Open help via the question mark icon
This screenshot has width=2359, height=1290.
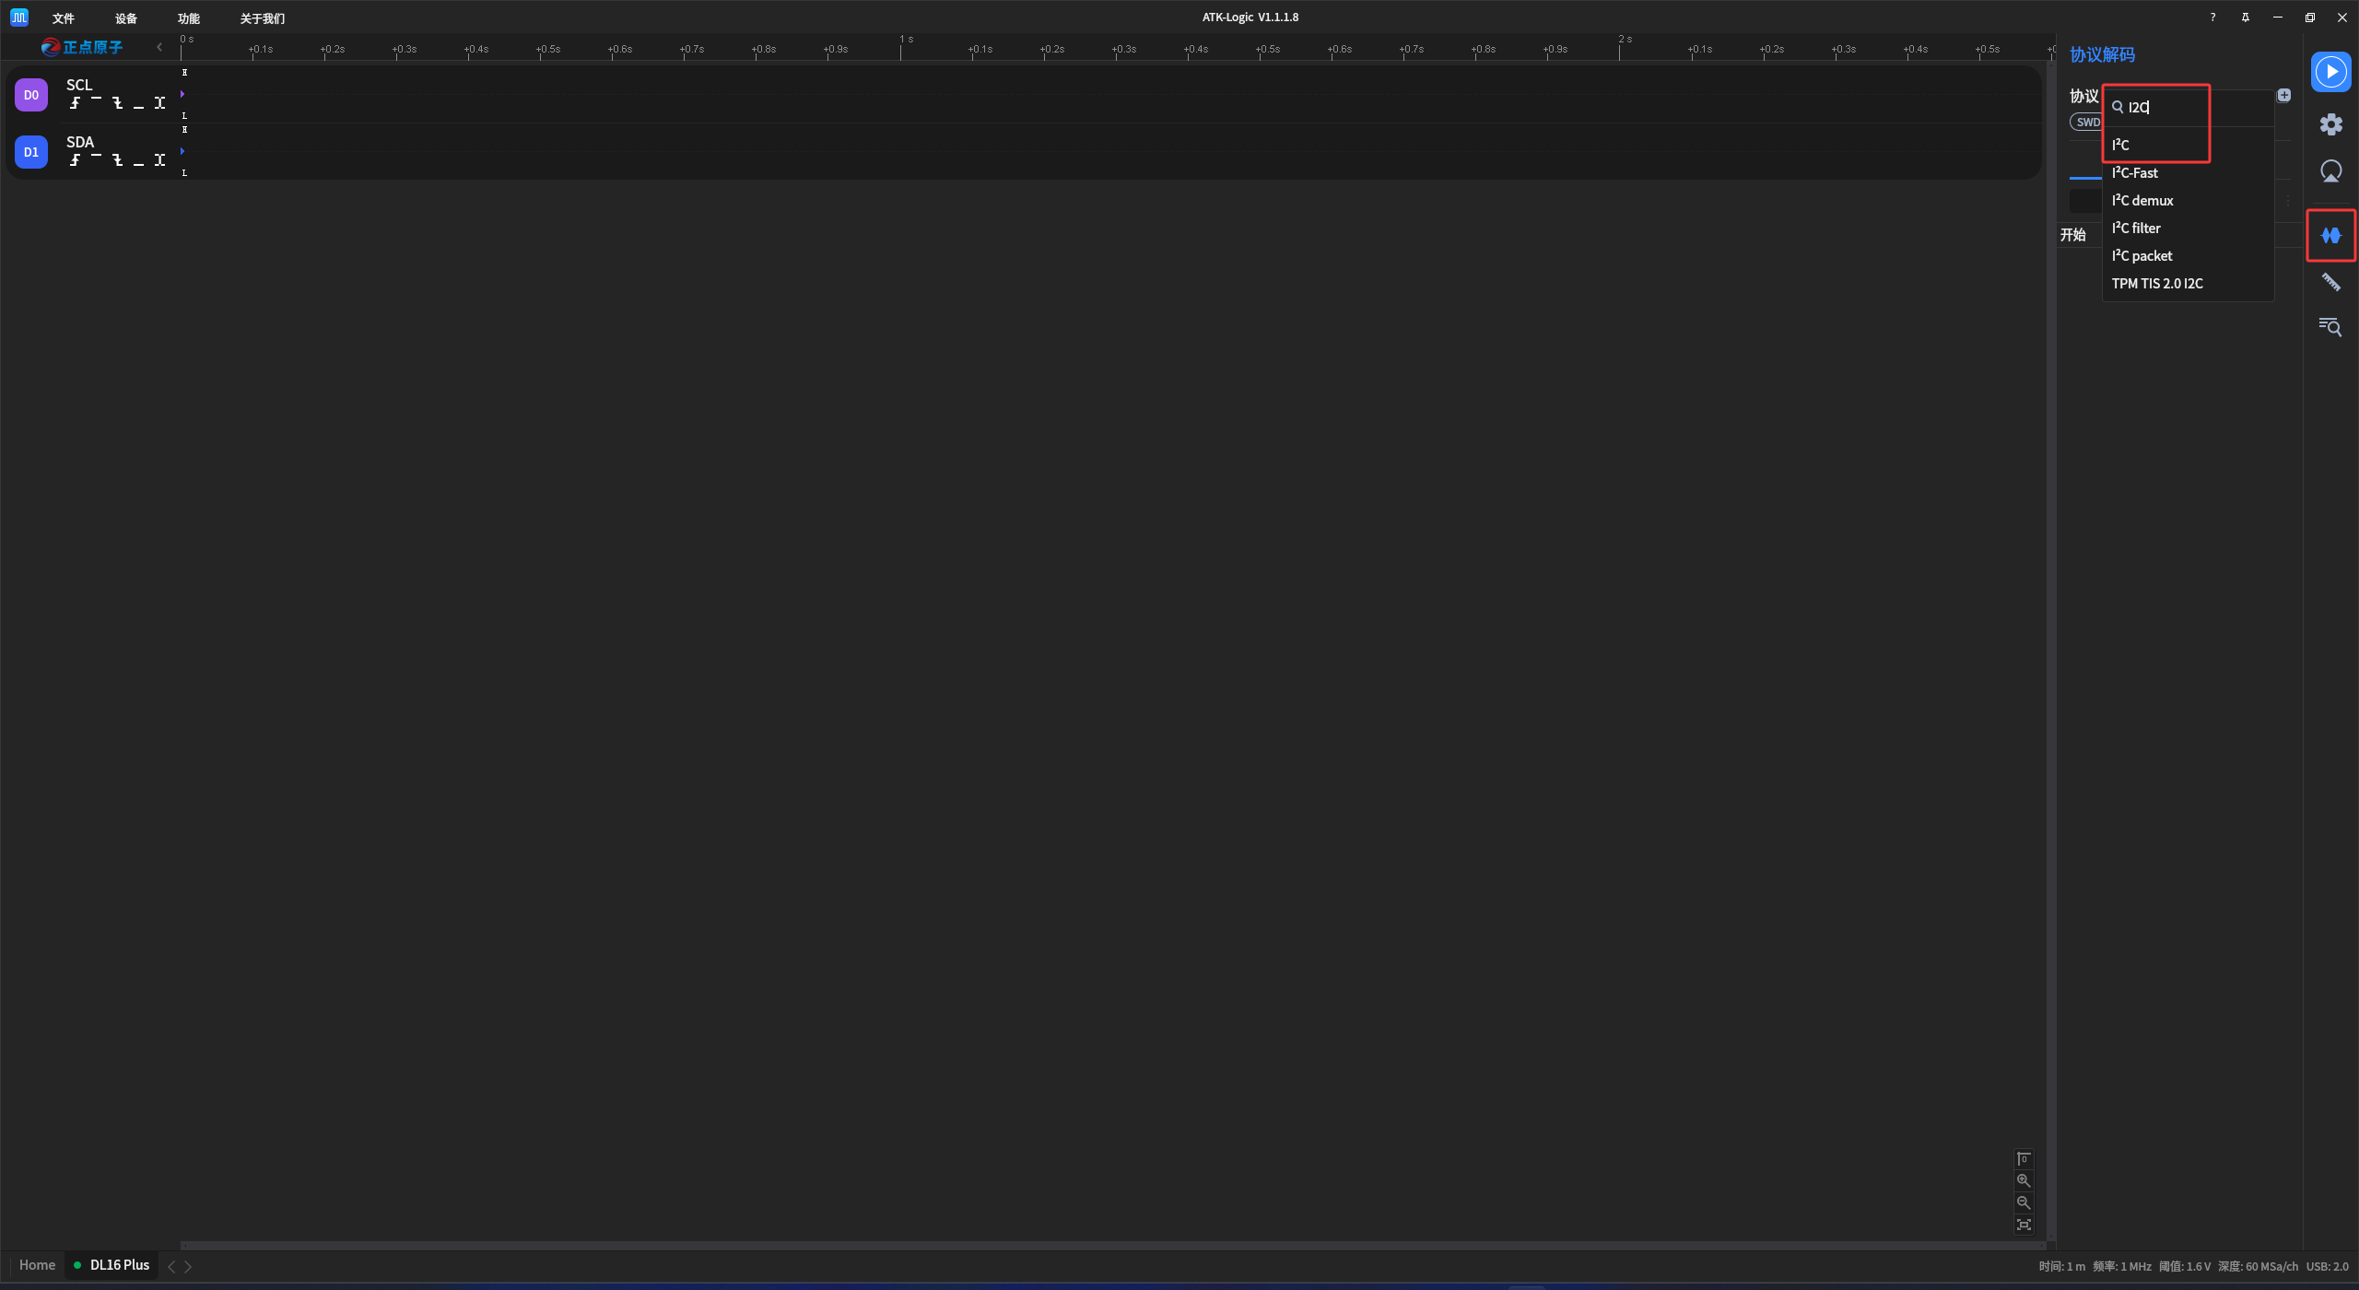[2212, 18]
